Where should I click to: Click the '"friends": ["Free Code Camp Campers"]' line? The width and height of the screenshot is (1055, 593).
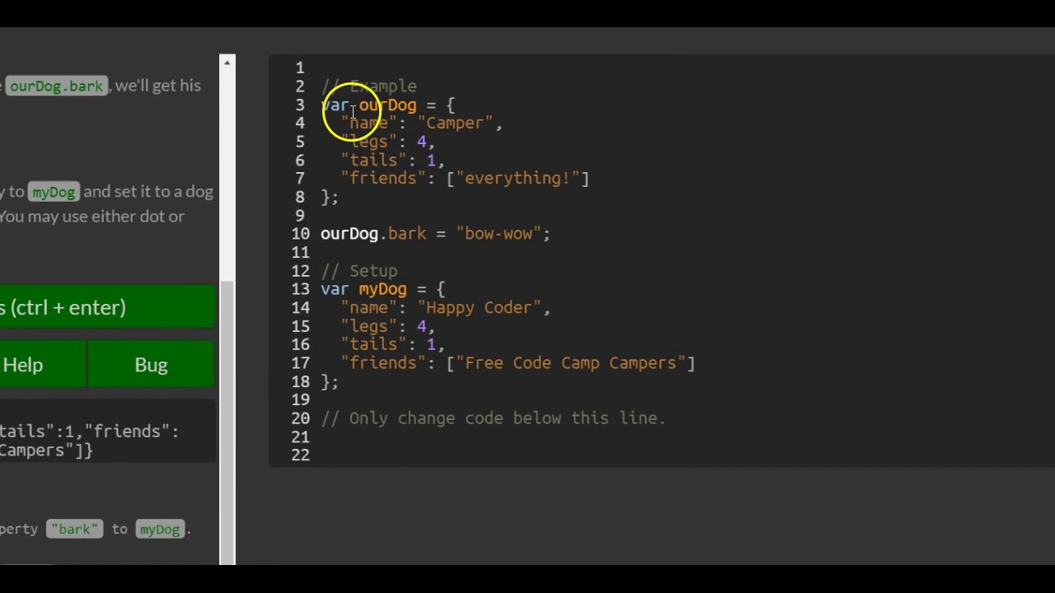pos(518,363)
